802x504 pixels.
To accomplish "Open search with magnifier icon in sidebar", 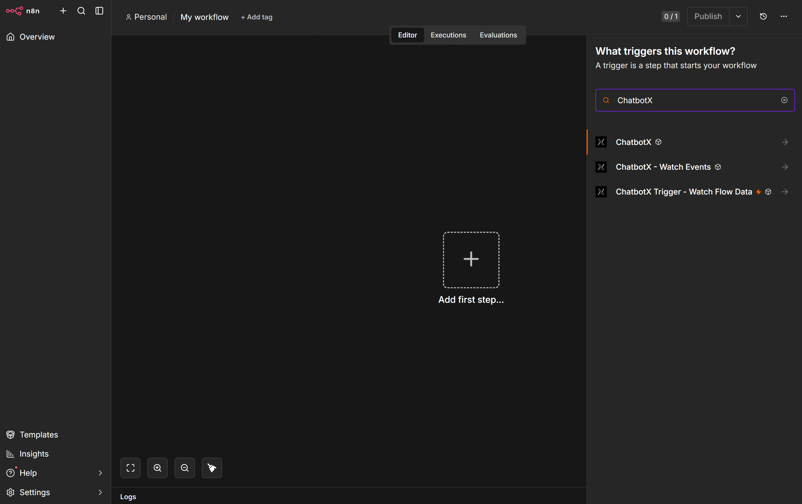I will 81,11.
